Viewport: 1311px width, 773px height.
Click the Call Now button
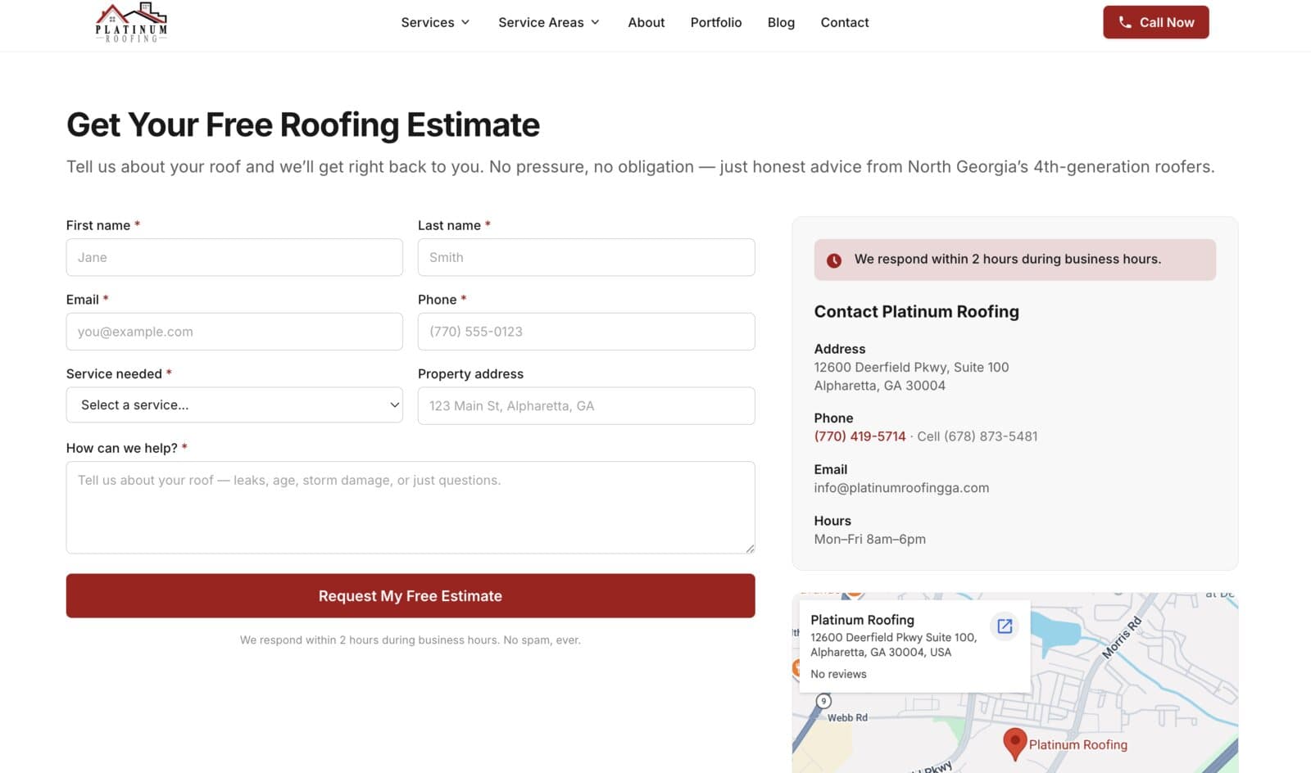[x=1155, y=22]
